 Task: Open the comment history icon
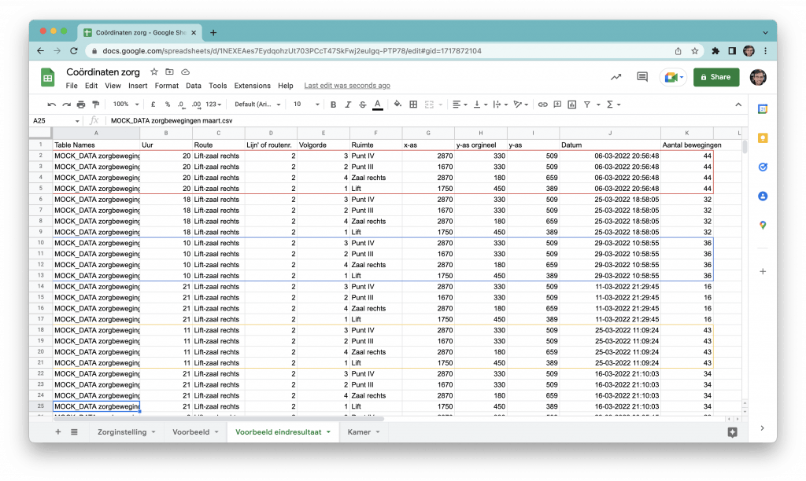[642, 77]
